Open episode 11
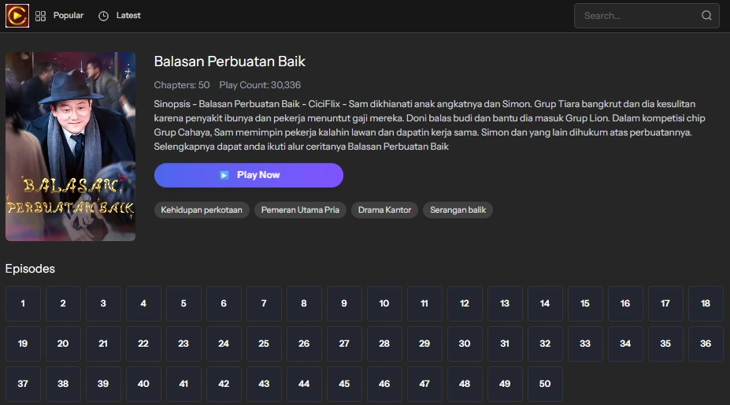 tap(424, 303)
